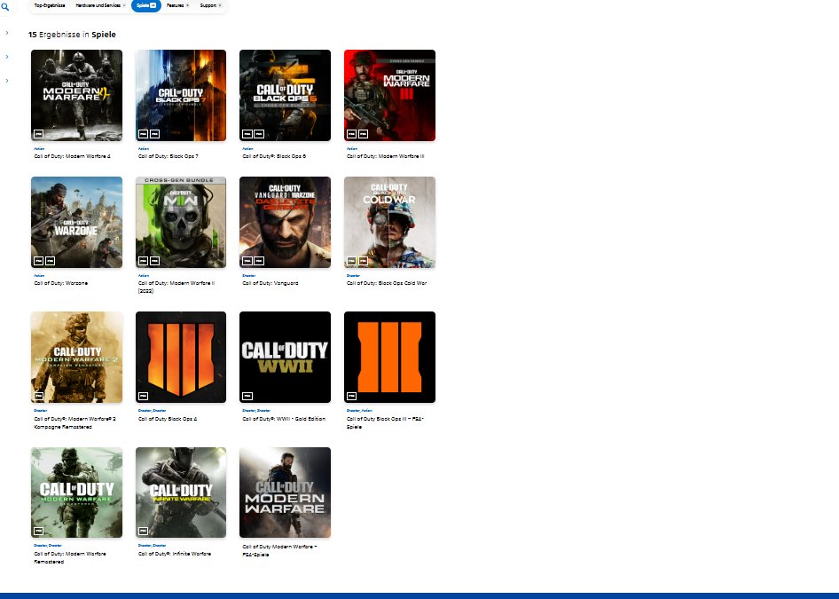Open the Modern Warfare Remastered cover image

pyautogui.click(x=76, y=493)
